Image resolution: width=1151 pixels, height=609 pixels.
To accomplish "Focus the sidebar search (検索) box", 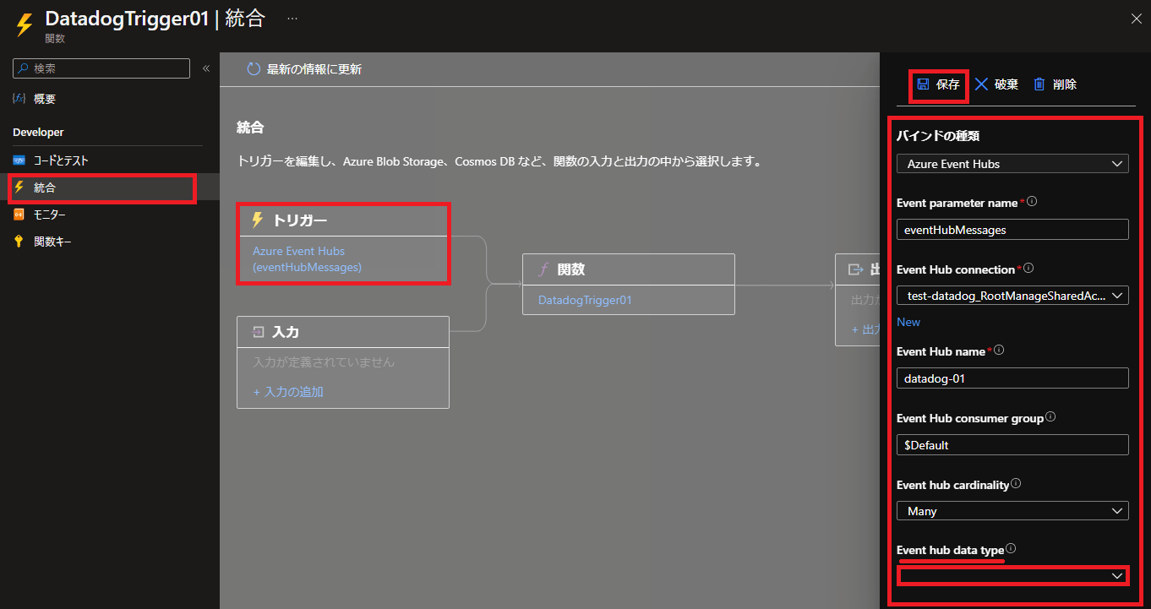I will [x=101, y=68].
